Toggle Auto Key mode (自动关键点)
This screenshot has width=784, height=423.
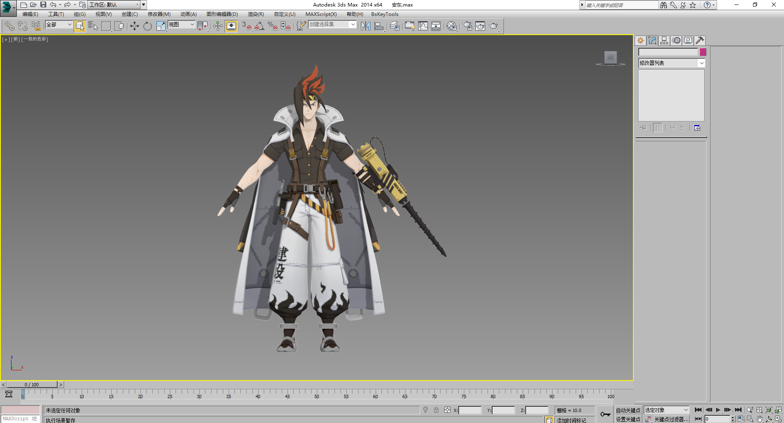tap(628, 410)
